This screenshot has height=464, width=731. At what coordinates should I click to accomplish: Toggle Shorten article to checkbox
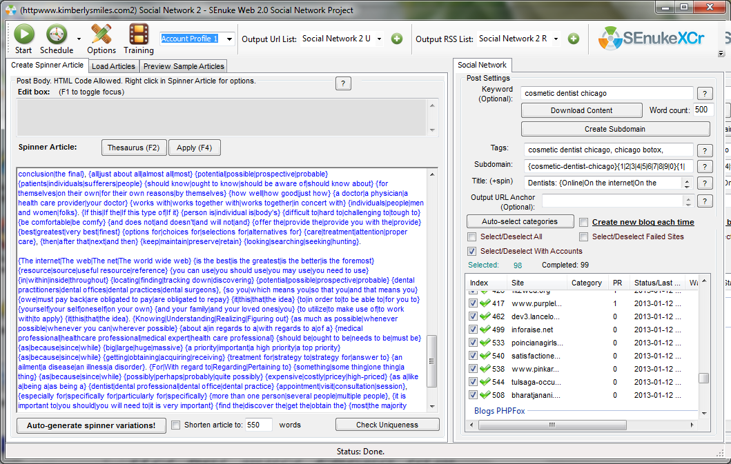click(x=176, y=425)
